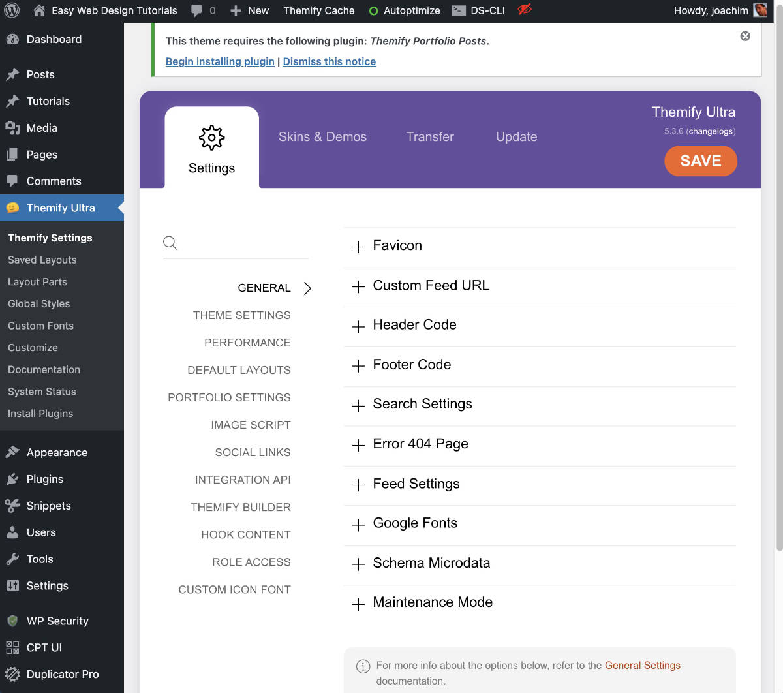Open Autoptimize menu in admin bar
Screen dimensions: 783x693
[x=405, y=10]
